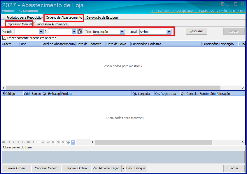Click the Pesquisar button
247x174 pixels.
(197, 31)
